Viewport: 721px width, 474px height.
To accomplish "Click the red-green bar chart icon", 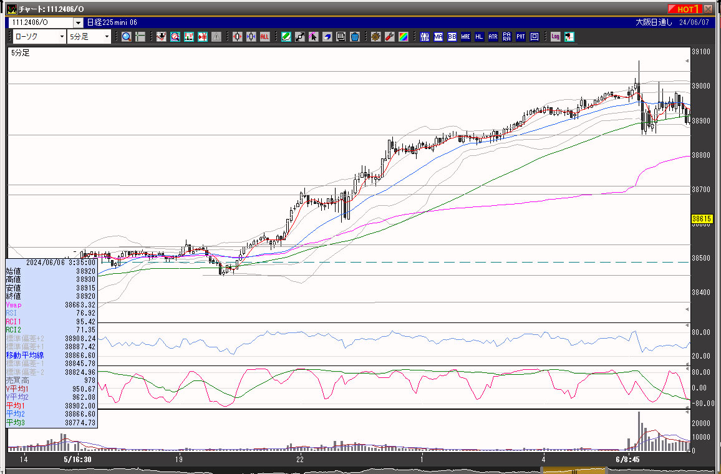I will tap(189, 37).
